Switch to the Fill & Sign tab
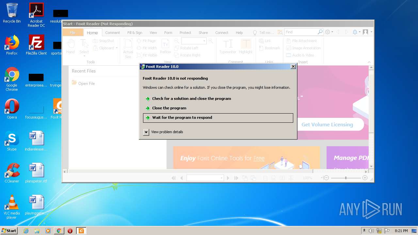 pos(135,33)
